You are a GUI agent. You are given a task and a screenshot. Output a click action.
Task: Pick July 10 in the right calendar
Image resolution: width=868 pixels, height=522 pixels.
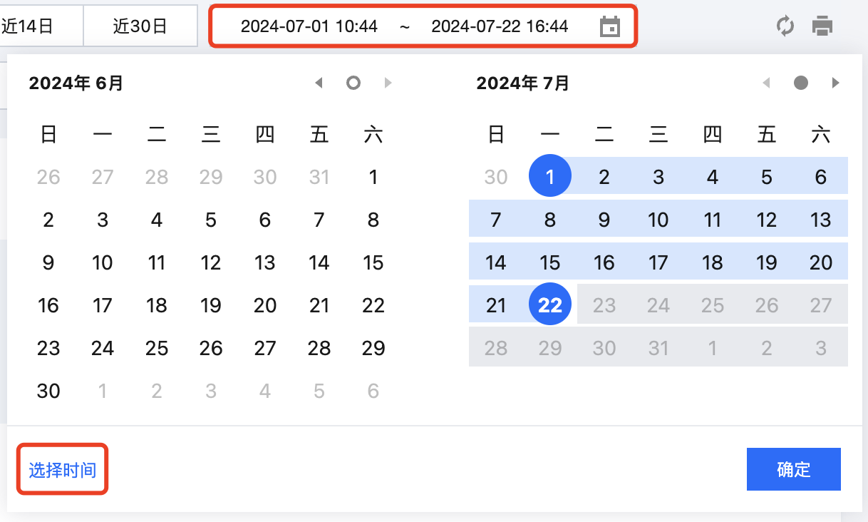pyautogui.click(x=658, y=220)
